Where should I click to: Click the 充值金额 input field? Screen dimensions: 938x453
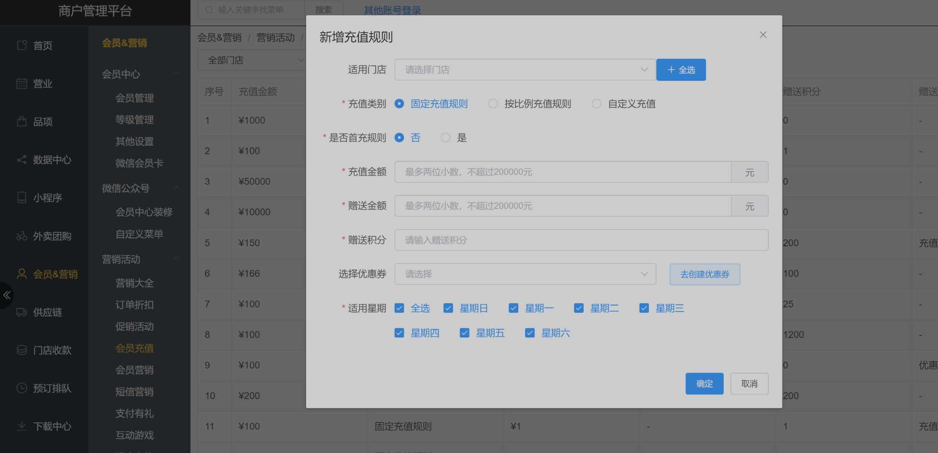(x=563, y=172)
